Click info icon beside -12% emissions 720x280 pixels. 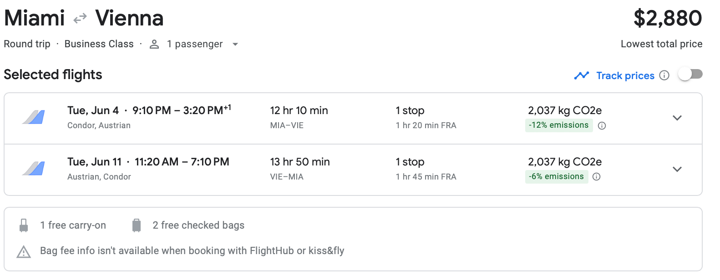pos(602,126)
